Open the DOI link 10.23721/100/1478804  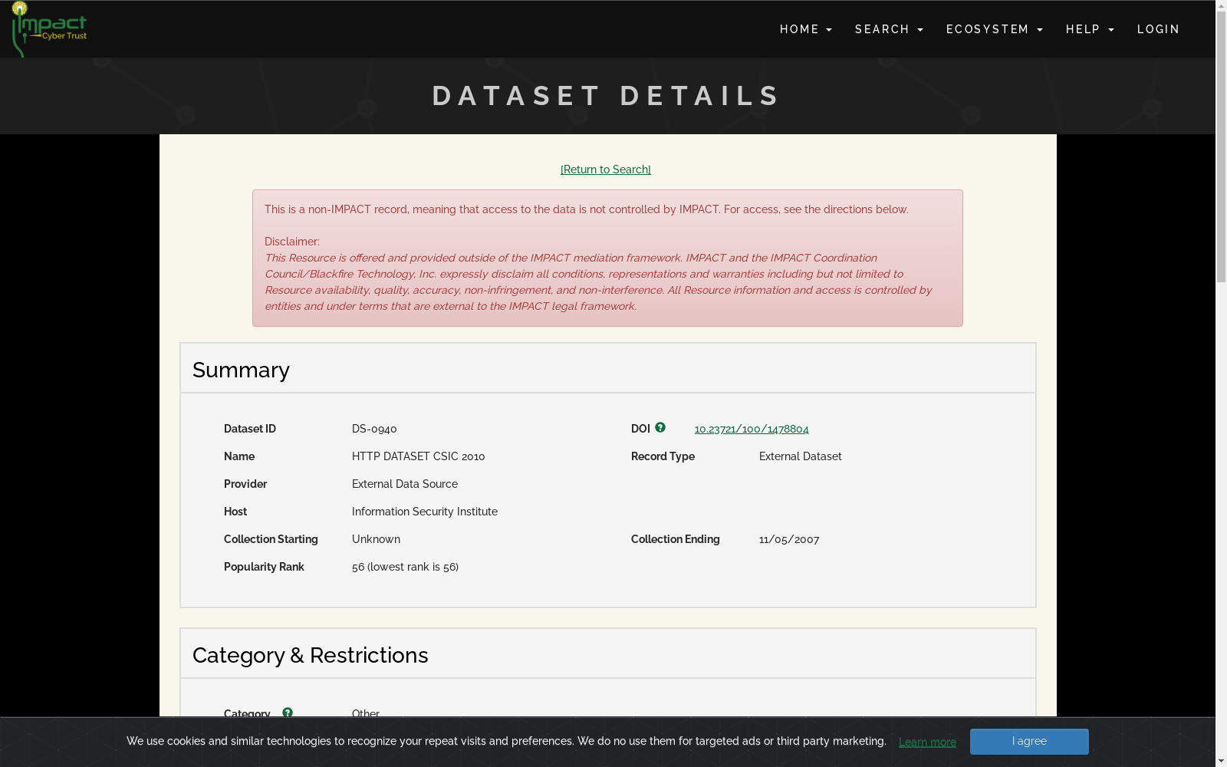point(752,430)
